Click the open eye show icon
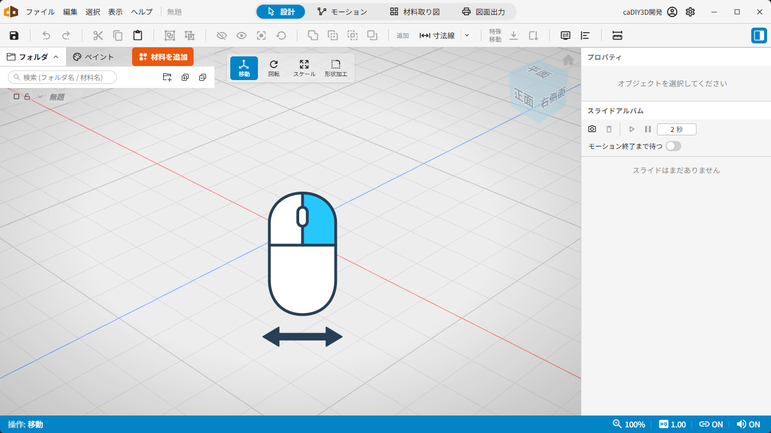Image resolution: width=771 pixels, height=433 pixels. point(242,36)
